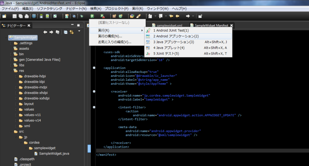Click the green Run toolbar button
Screen dimensions: 309x166
[x=92, y=16]
